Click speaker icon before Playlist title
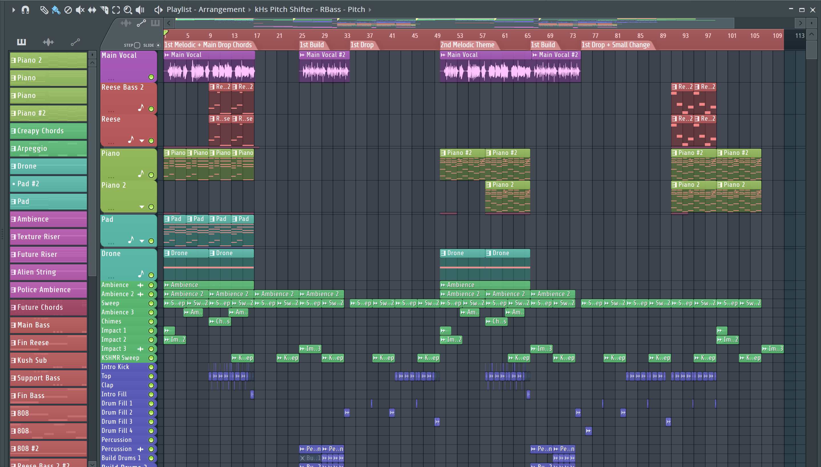 pos(158,10)
